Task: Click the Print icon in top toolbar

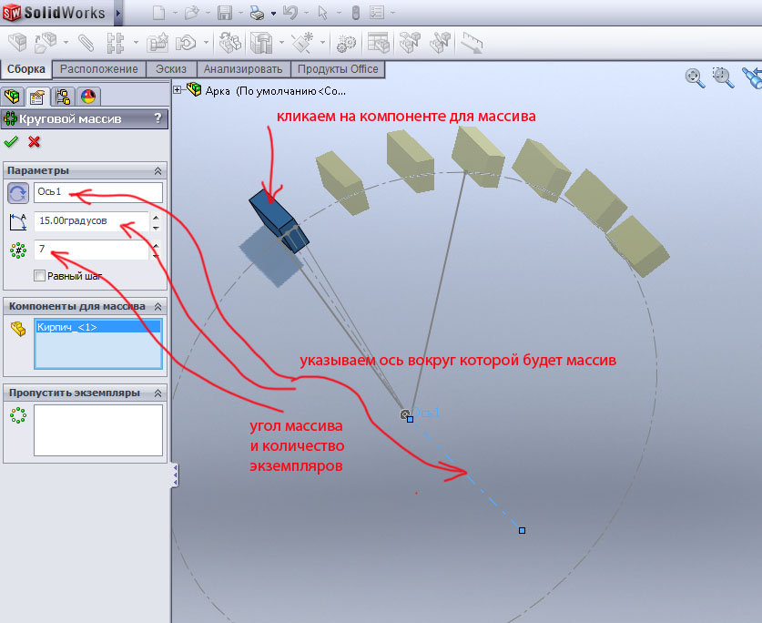Action: click(x=257, y=14)
